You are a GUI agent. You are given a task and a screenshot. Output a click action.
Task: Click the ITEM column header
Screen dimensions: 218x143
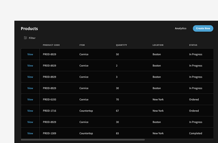click(x=82, y=45)
